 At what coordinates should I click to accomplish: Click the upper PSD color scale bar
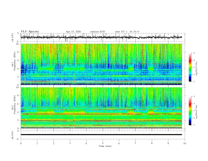coord(190,67)
